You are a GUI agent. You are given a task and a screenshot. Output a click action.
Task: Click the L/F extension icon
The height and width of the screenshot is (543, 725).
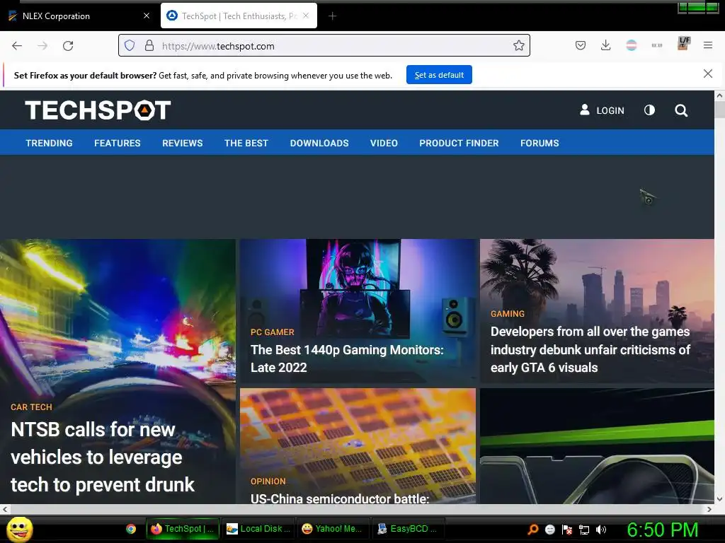tap(683, 43)
